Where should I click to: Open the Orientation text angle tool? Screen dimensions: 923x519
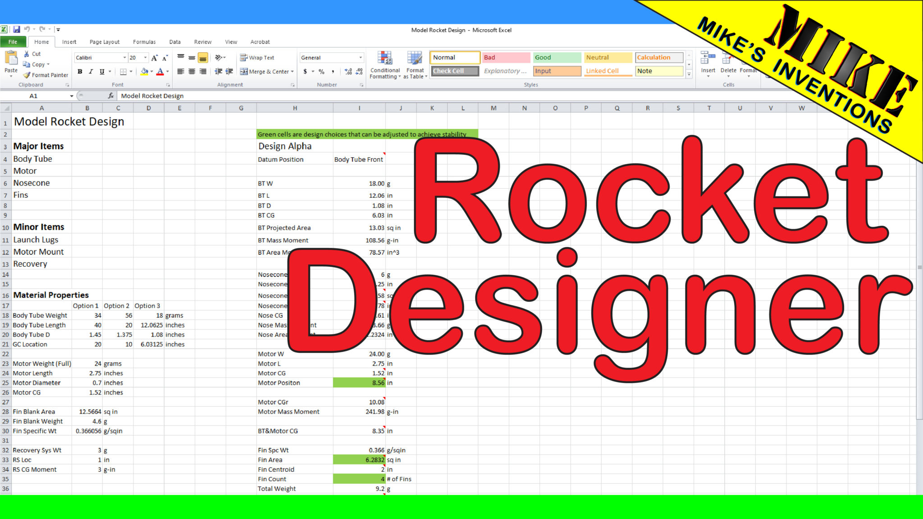(x=220, y=58)
